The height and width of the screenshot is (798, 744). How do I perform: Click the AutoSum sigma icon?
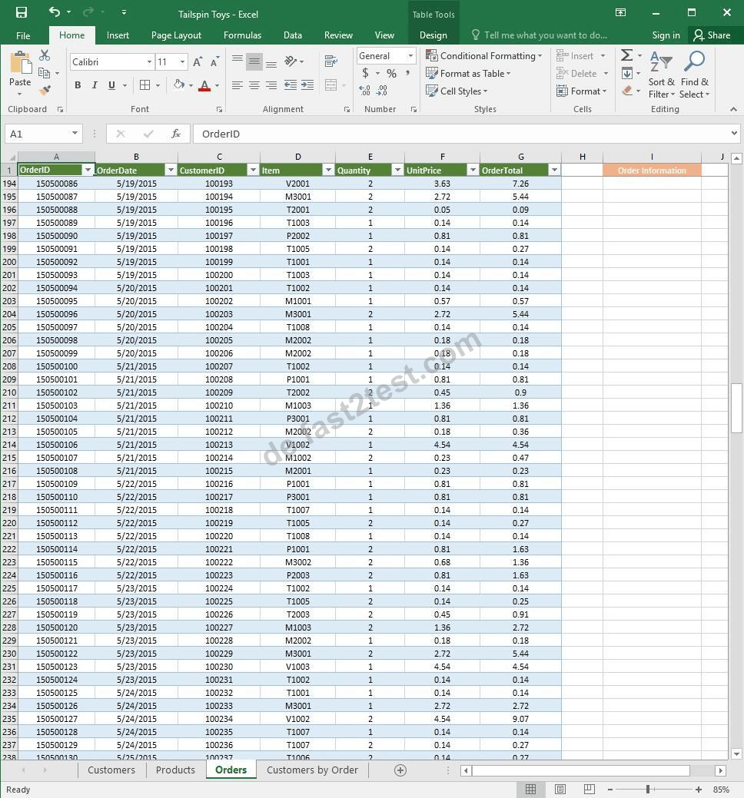click(x=627, y=55)
